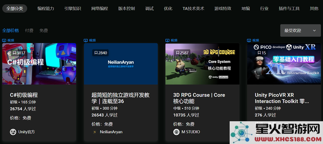Image resolution: width=323 pixels, height=144 pixels.
Task: Select the 全部分类 category tab
Action: pos(15,9)
